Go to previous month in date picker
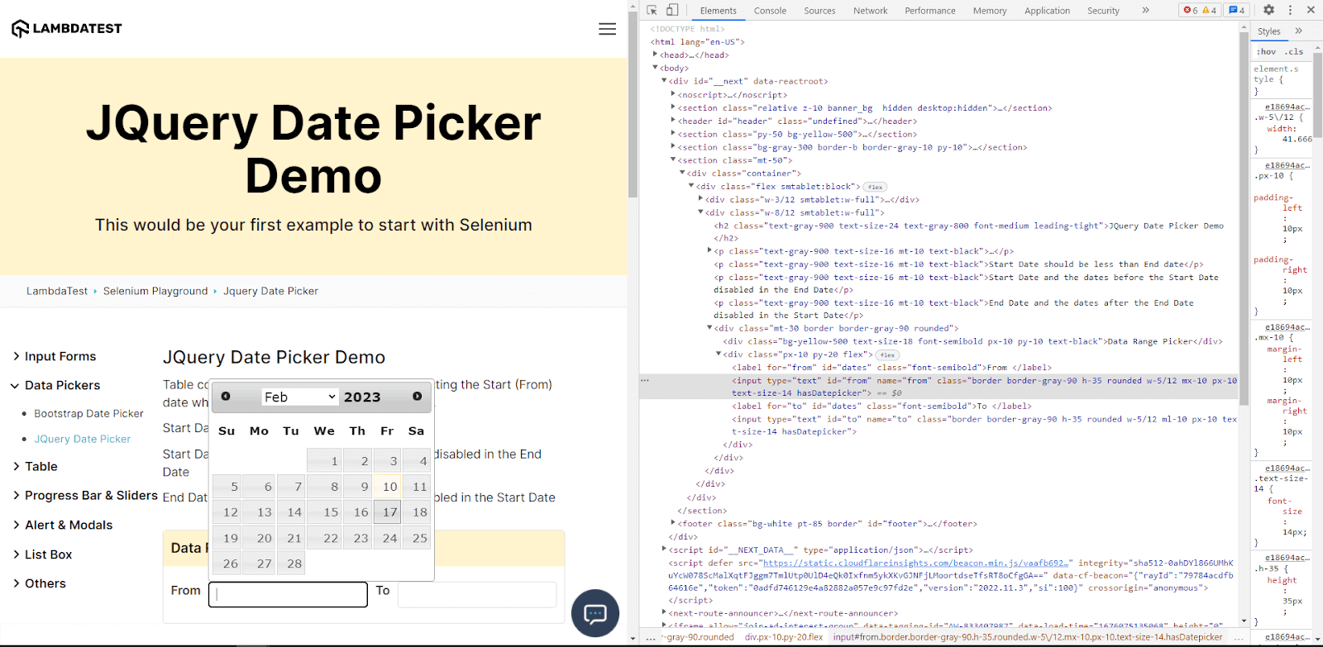This screenshot has height=647, width=1323. tap(226, 397)
